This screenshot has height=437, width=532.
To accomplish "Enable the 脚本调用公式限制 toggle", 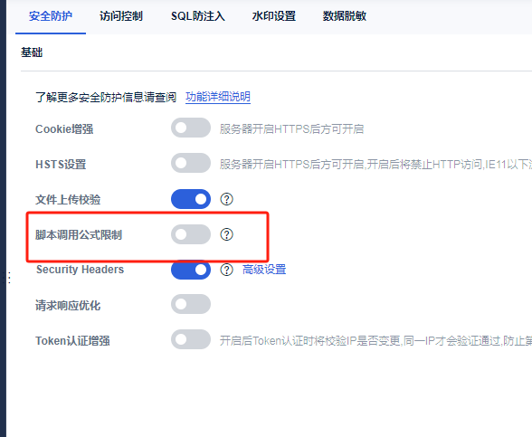I will tap(191, 234).
